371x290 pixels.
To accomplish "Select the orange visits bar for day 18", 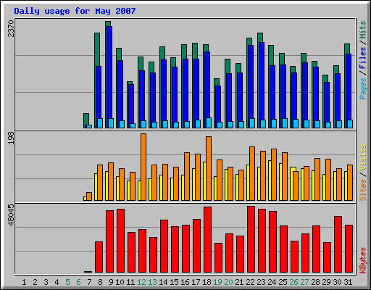I will 209,168.
